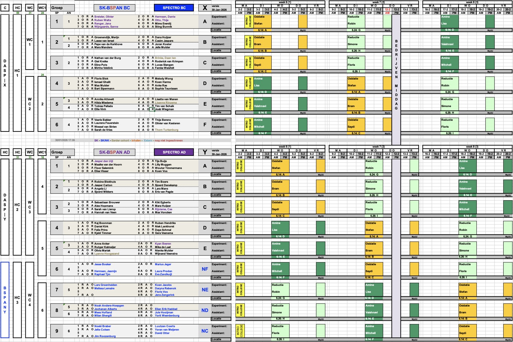Image resolution: width=513 pixels, height=342 pixels.
Task: Click the 30/01/2026 17:06 timestamp cell
Action: (x=65, y=140)
